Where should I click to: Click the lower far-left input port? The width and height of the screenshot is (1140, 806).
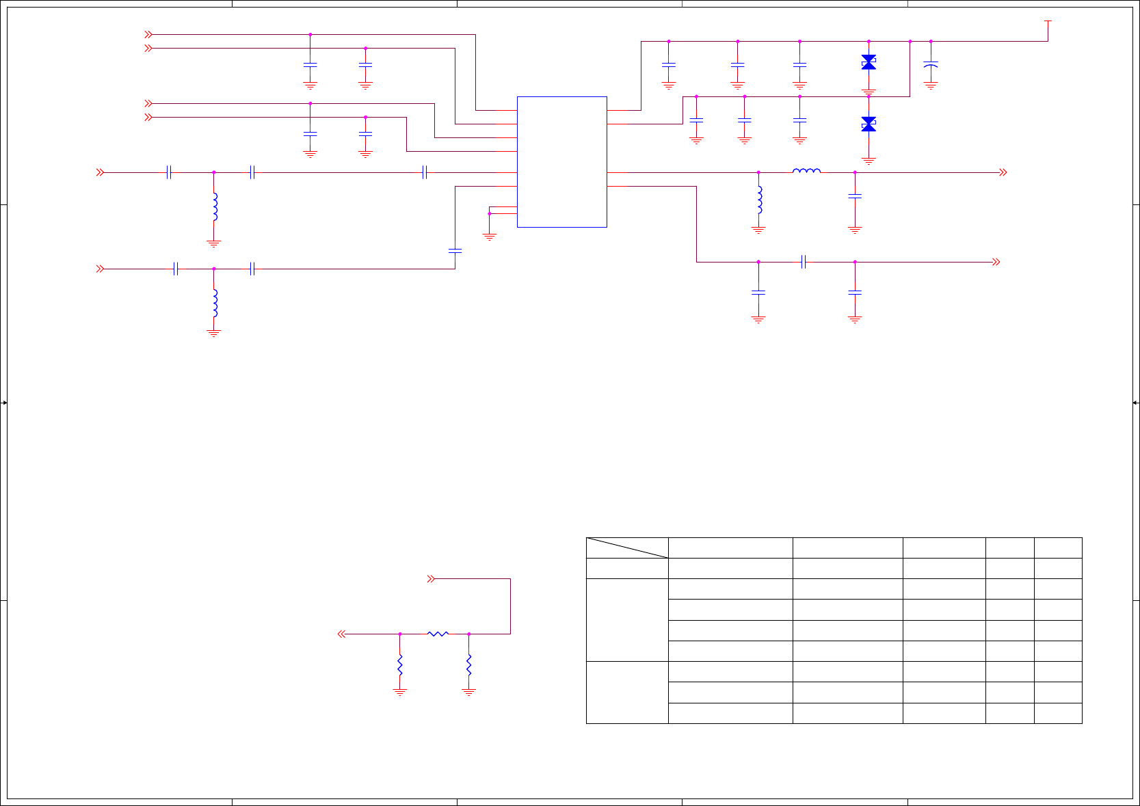point(100,269)
